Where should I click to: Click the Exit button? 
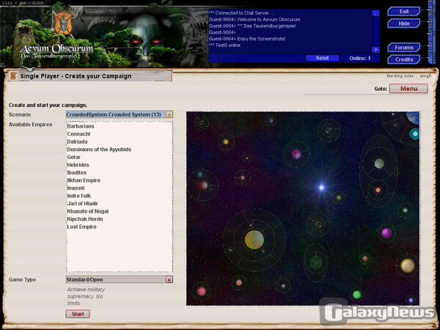404,12
